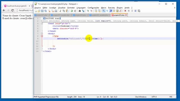Create a new file with toolbar icon
The width and height of the screenshot is (180, 101).
36,11
